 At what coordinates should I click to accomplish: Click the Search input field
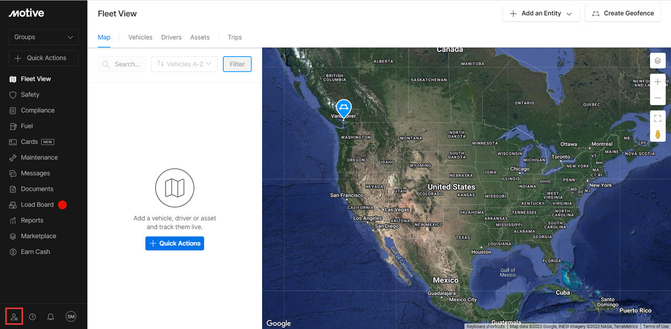pyautogui.click(x=122, y=64)
